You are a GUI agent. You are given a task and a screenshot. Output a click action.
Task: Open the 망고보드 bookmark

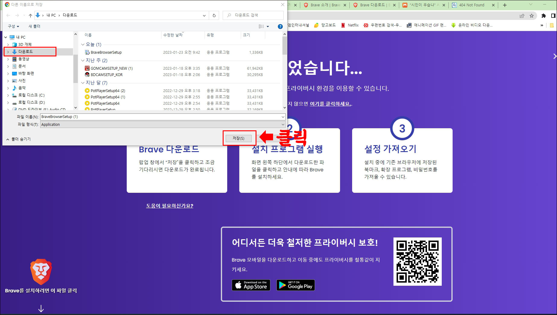point(325,25)
